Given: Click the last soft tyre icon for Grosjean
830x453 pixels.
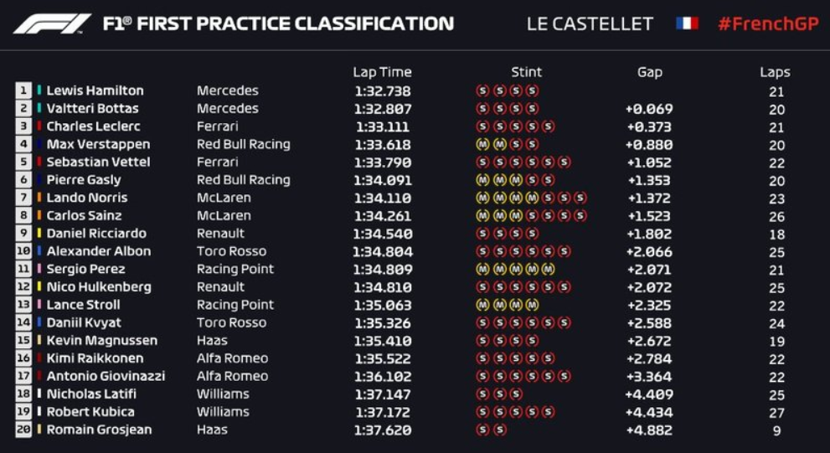Looking at the screenshot, I should click(x=499, y=430).
